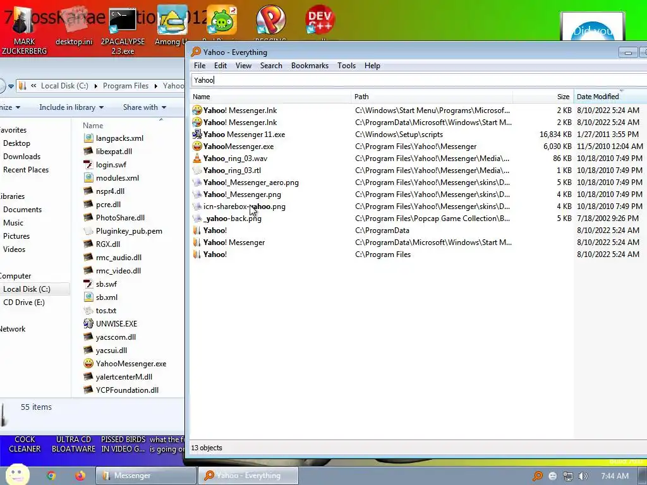Select Yahoo_ring_03.rtl file icon
This screenshot has height=485, width=647.
point(197,171)
